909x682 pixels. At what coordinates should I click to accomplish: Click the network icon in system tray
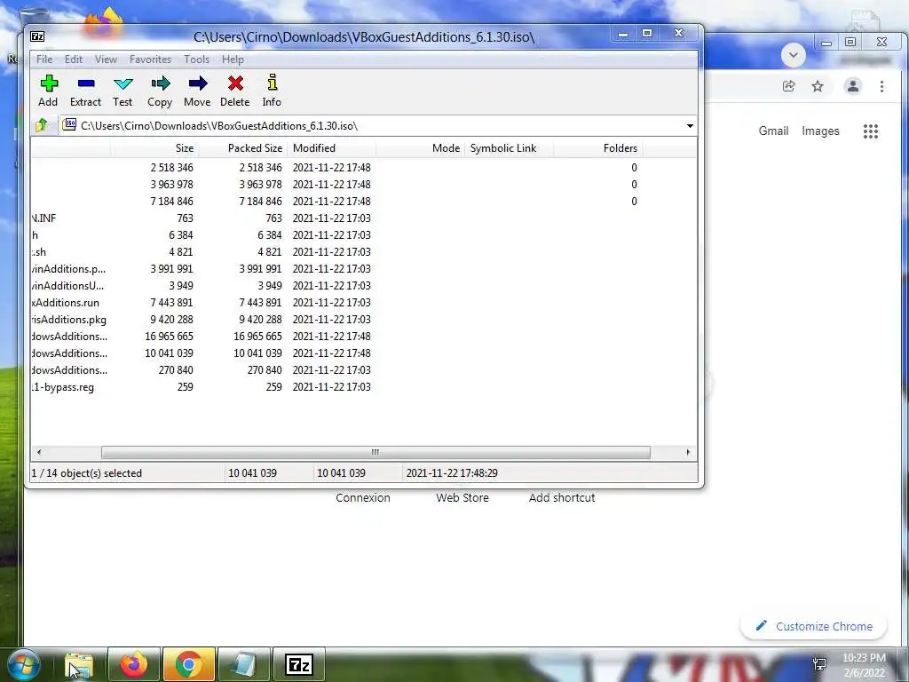click(x=819, y=662)
